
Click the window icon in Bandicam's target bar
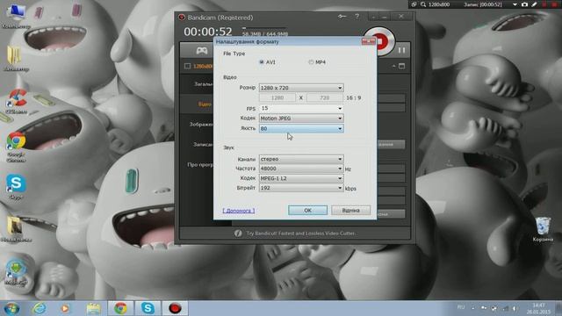402,67
